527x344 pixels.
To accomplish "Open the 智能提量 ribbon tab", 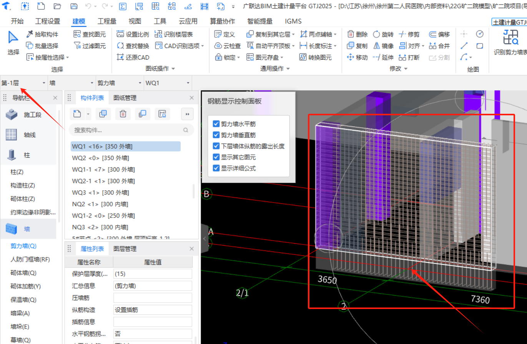I will (x=260, y=21).
